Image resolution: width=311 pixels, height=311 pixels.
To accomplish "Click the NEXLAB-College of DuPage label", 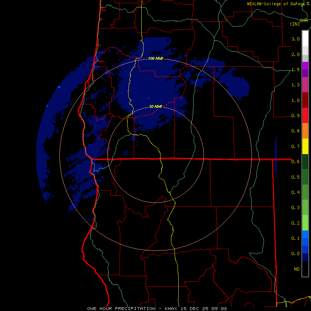I will point(276,4).
